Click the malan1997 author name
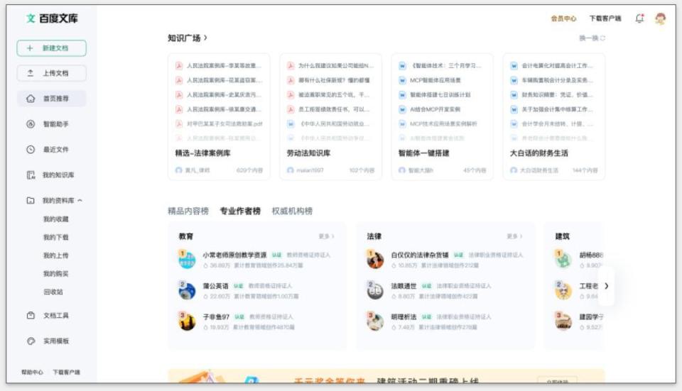 click(x=310, y=170)
